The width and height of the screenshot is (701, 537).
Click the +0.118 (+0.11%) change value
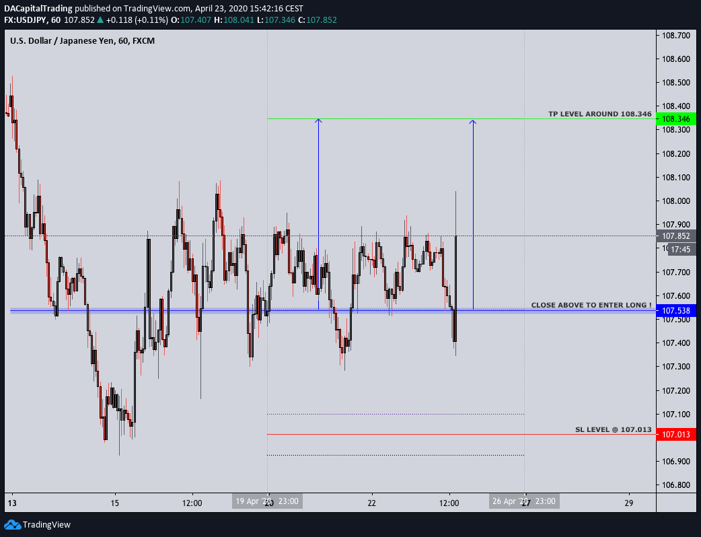[x=137, y=20]
